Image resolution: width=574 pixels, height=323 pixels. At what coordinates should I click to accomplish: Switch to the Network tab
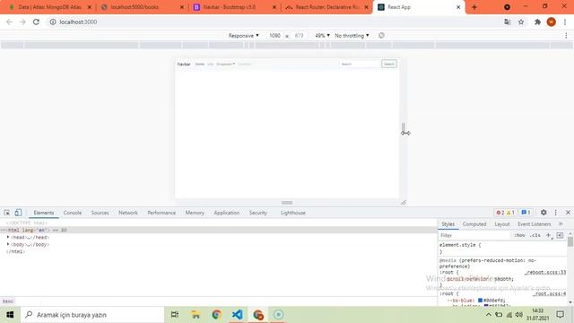click(x=128, y=213)
